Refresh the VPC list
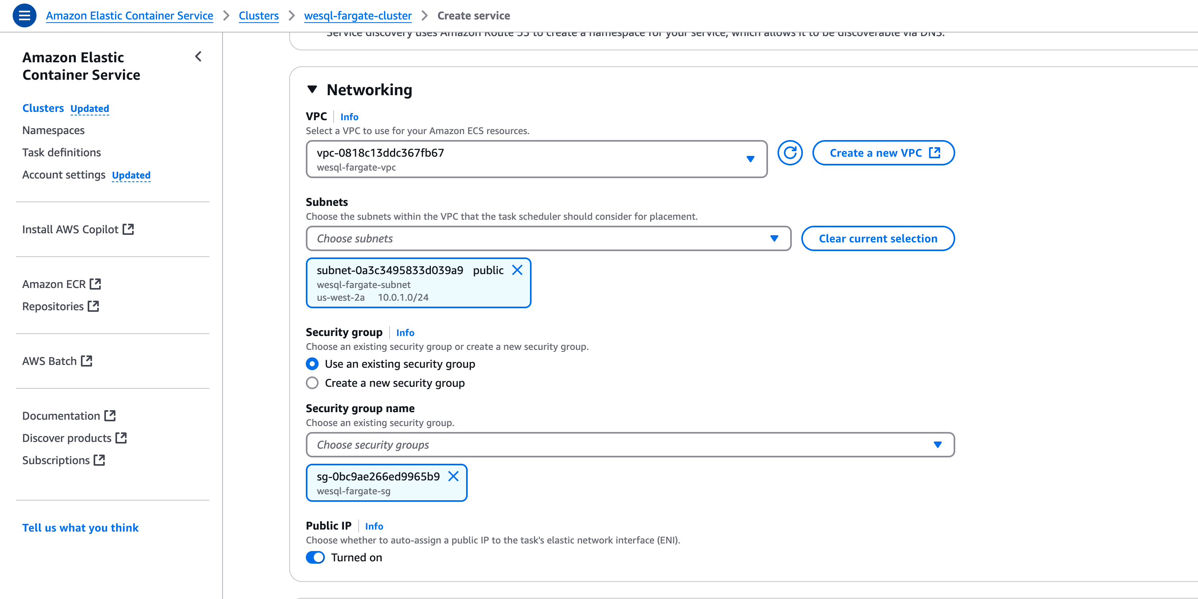Screen dimensions: 1198x599 pos(790,153)
